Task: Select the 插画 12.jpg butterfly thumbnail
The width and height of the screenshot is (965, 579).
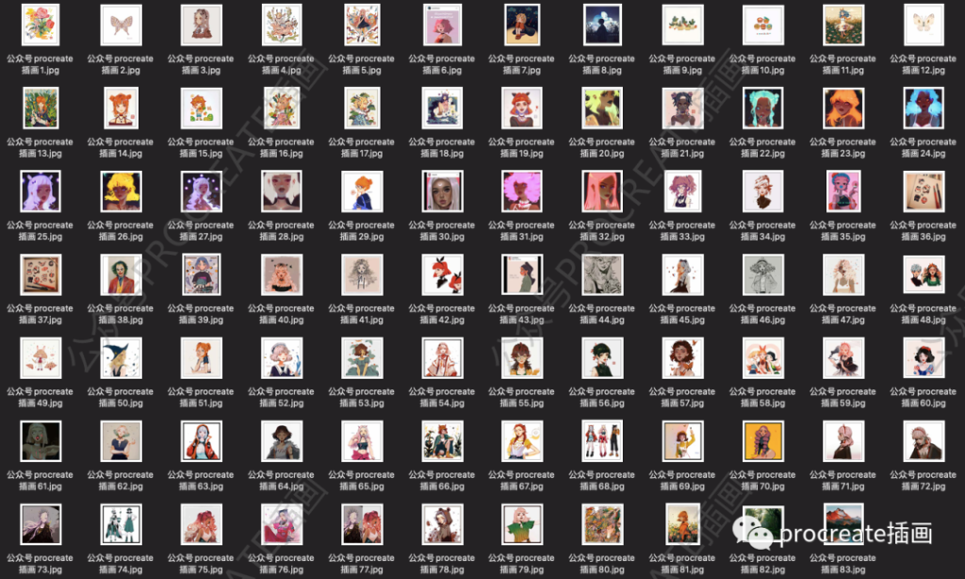Action: (924, 25)
